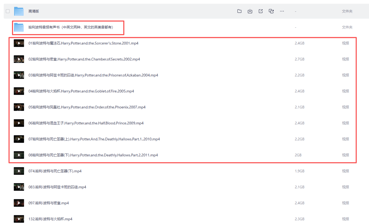Tick the checkbox beside 高清版 folder
This screenshot has width=369, height=224.
pyautogui.click(x=8, y=11)
